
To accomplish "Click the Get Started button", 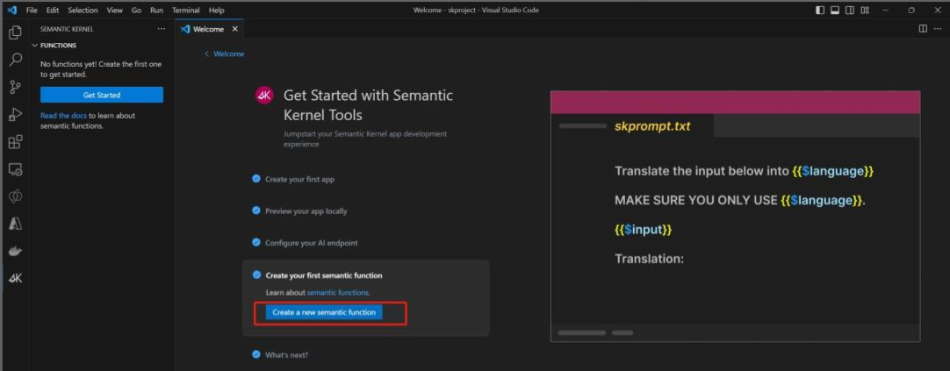I will coord(102,95).
